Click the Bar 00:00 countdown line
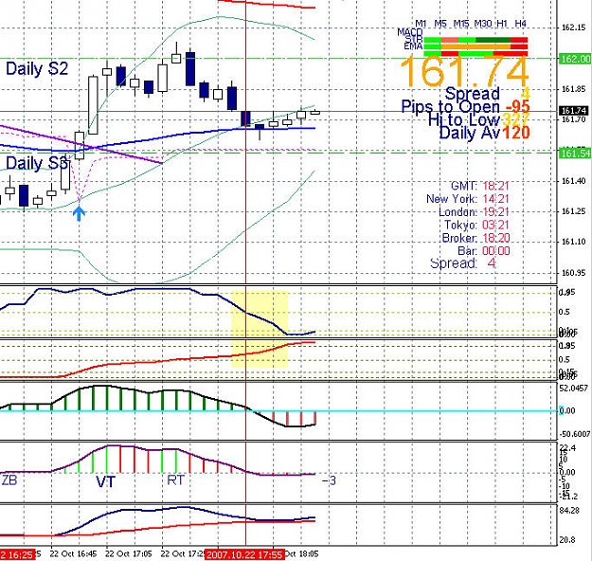Image resolution: width=592 pixels, height=561 pixels. 484,251
